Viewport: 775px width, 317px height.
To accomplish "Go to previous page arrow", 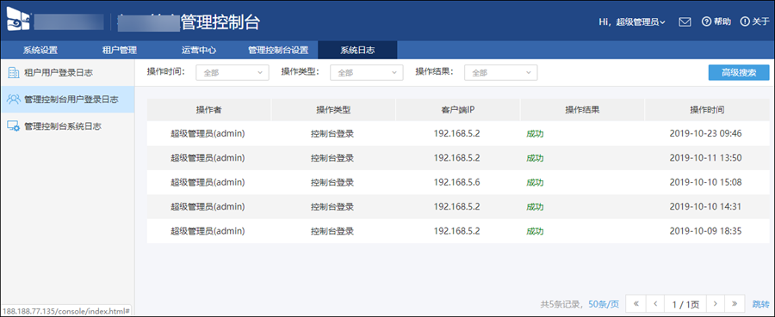I will [655, 304].
